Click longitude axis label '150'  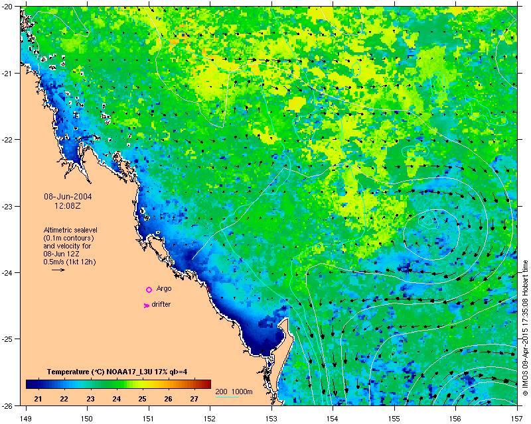pyautogui.click(x=87, y=419)
